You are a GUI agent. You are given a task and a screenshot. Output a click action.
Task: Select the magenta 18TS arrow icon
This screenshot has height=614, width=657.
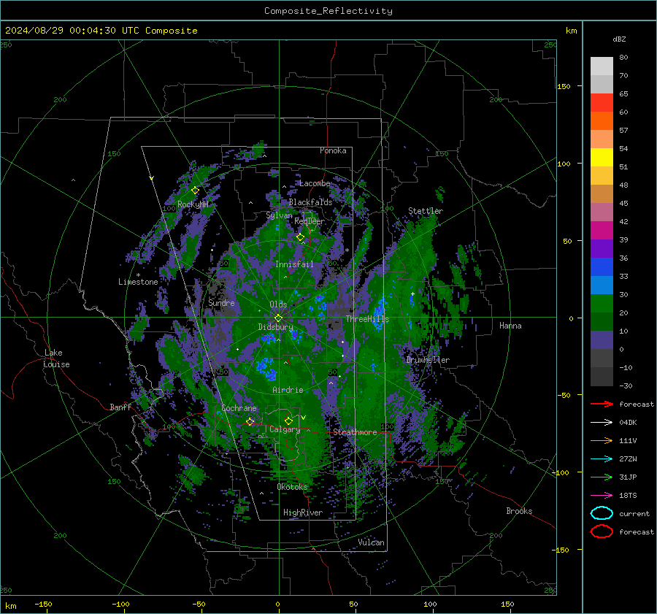point(602,495)
